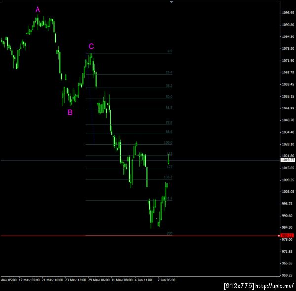Click price scale value 1046.85
The image size is (296, 291).
pyautogui.click(x=288, y=109)
